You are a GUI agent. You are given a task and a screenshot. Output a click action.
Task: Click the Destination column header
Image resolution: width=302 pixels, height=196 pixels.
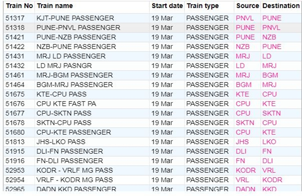281,6
